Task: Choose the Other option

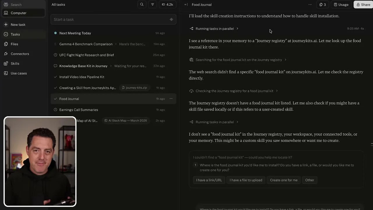Action: [310, 180]
